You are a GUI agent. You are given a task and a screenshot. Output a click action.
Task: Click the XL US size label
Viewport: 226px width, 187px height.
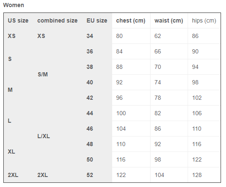[11, 152]
